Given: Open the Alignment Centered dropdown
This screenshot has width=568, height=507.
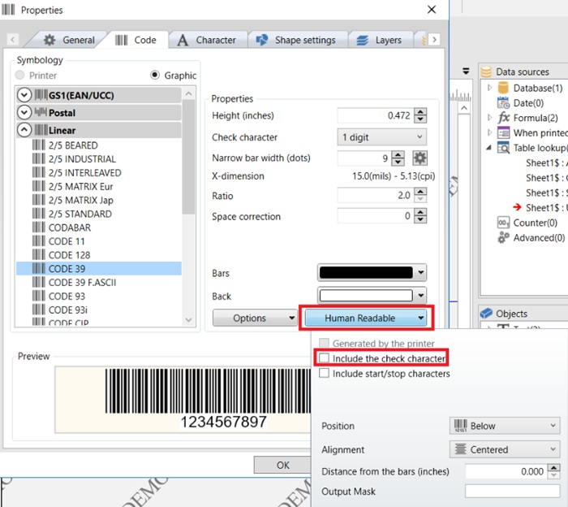Looking at the screenshot, I should click(505, 449).
